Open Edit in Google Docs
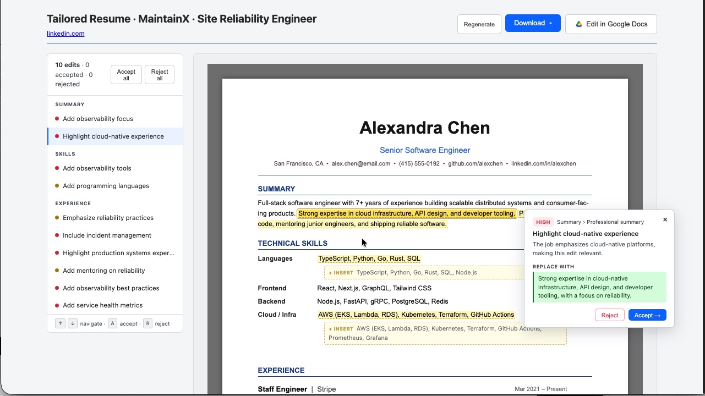This screenshot has height=396, width=705. point(611,24)
